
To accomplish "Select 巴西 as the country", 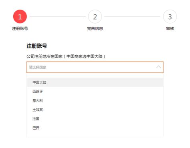I will click(x=95, y=128).
